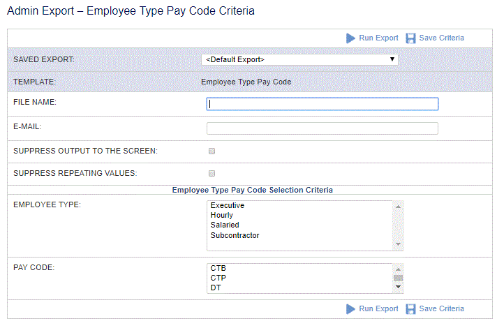Viewport: 497px width, 328px height.
Task: Click the E-Mail input field
Action: [x=322, y=128]
